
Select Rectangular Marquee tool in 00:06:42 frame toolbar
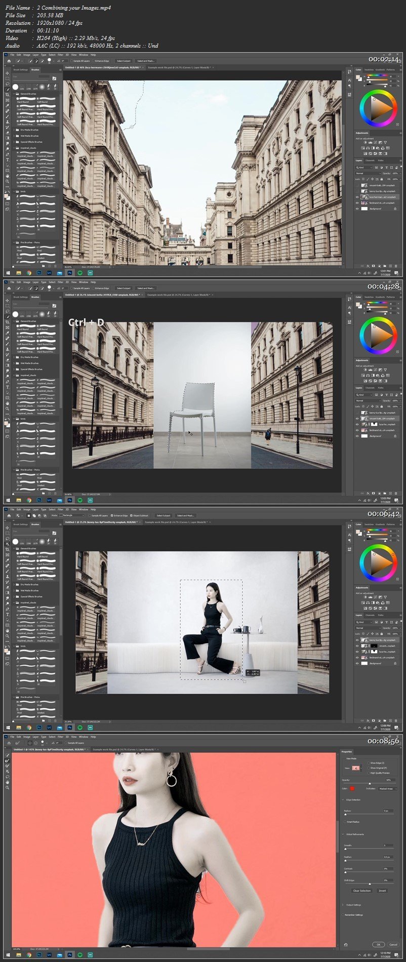8,533
